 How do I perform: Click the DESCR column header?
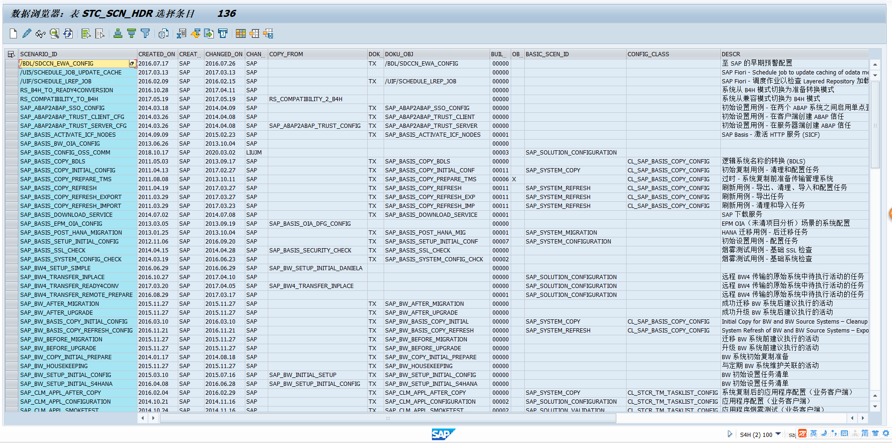pyautogui.click(x=794, y=54)
